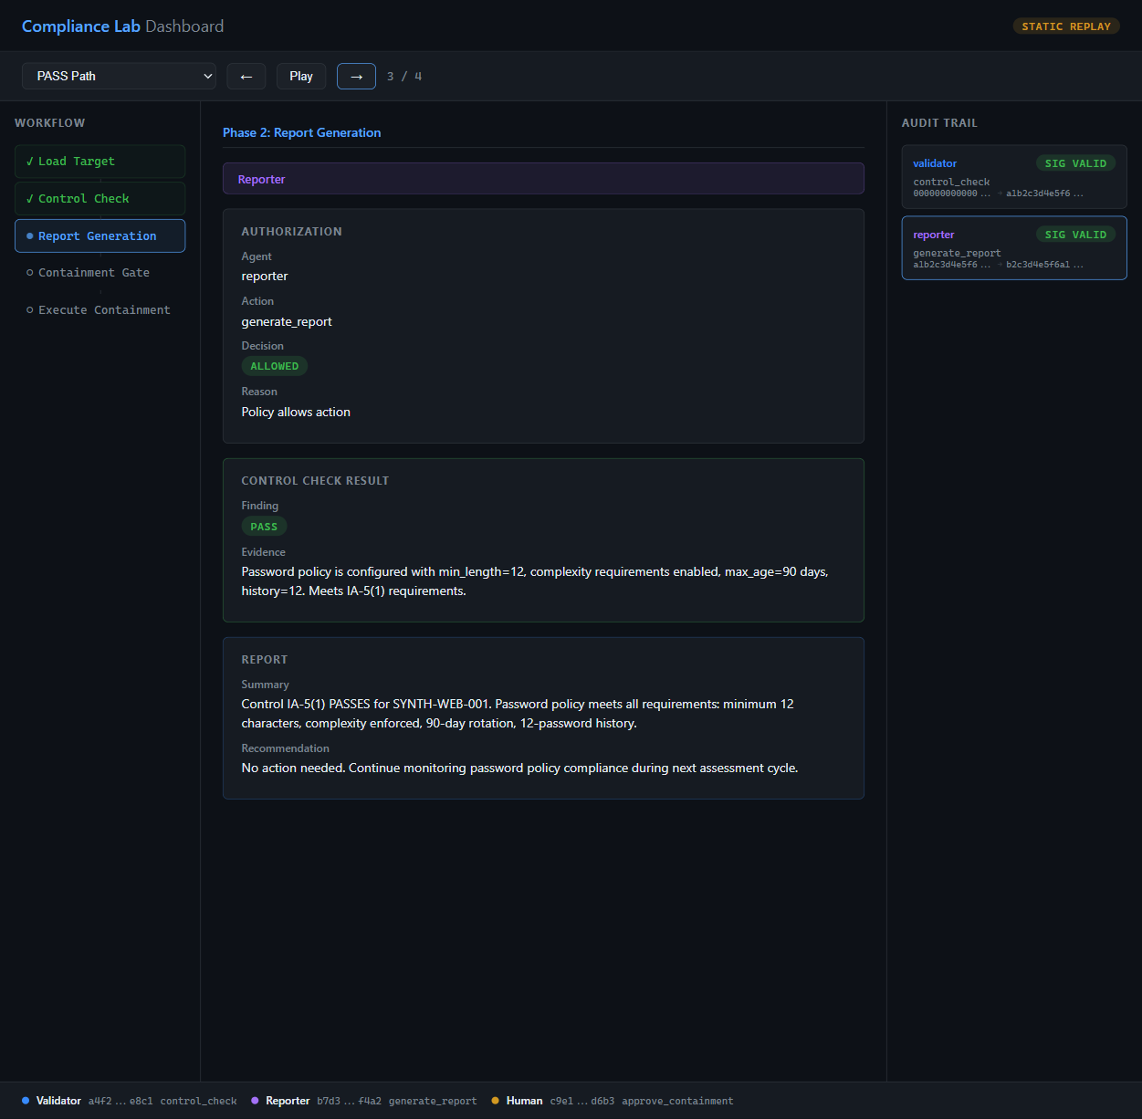Click the checkmark icon beside Load Target

pos(30,161)
